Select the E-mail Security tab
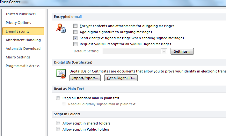The image size is (226, 136). pos(18,31)
